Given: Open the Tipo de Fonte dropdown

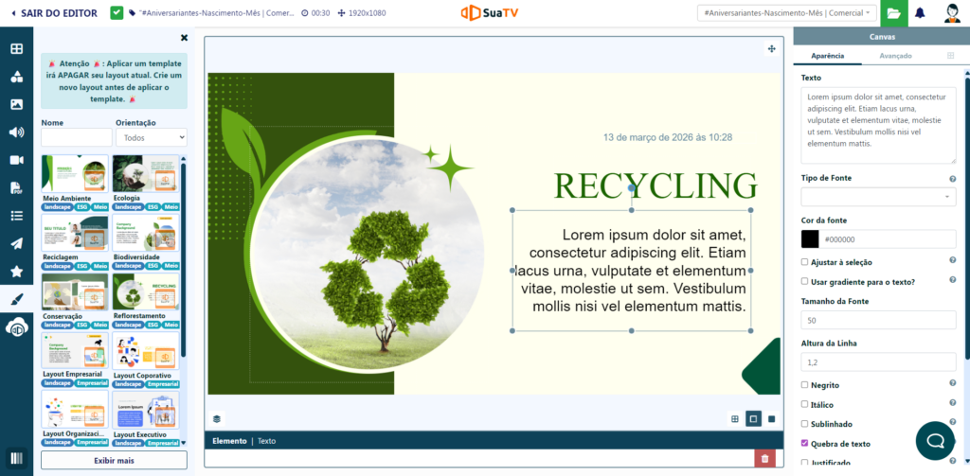Looking at the screenshot, I should click(x=878, y=197).
